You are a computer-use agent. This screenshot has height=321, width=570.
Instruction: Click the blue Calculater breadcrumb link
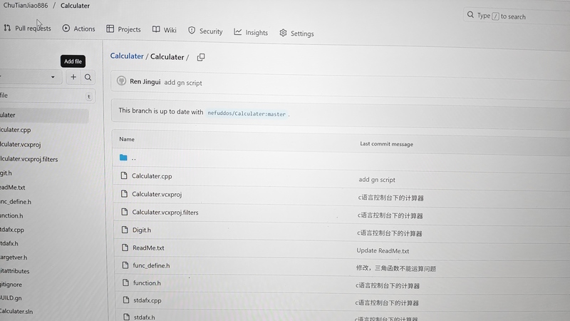point(127,56)
